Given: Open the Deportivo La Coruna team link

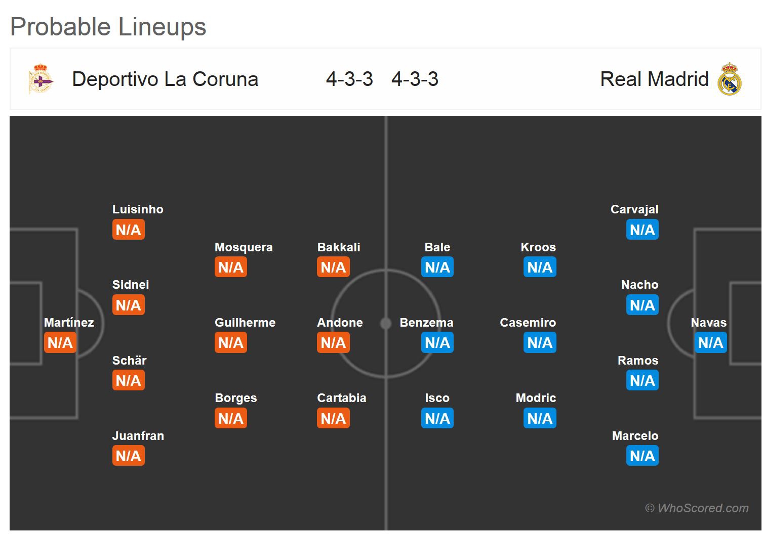Looking at the screenshot, I should (165, 79).
